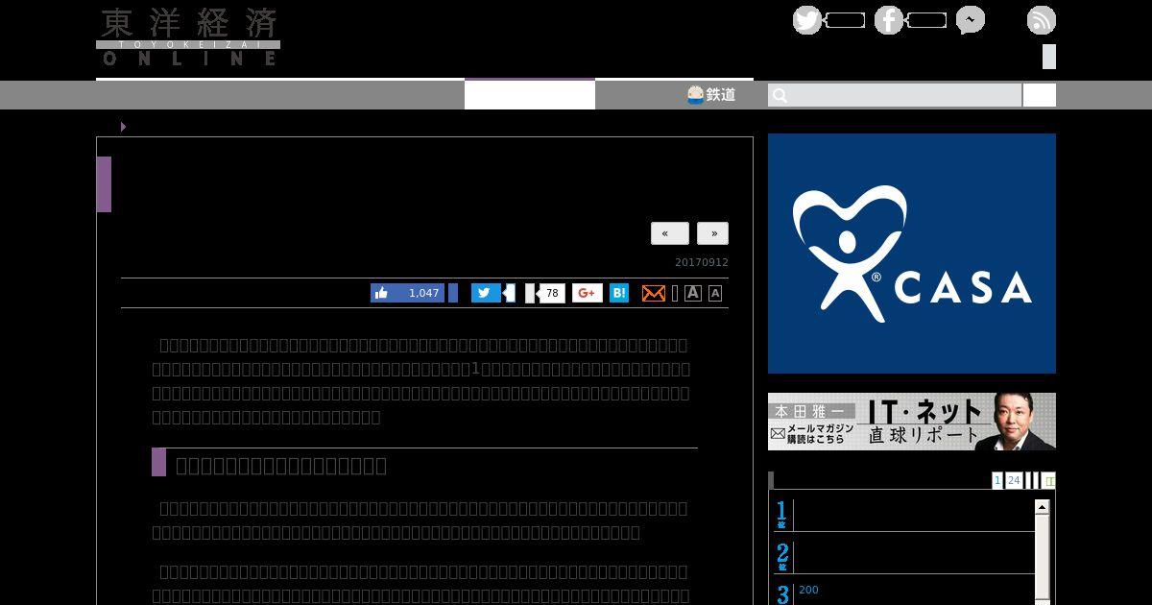
Task: Go to next page with » button
Action: click(712, 233)
